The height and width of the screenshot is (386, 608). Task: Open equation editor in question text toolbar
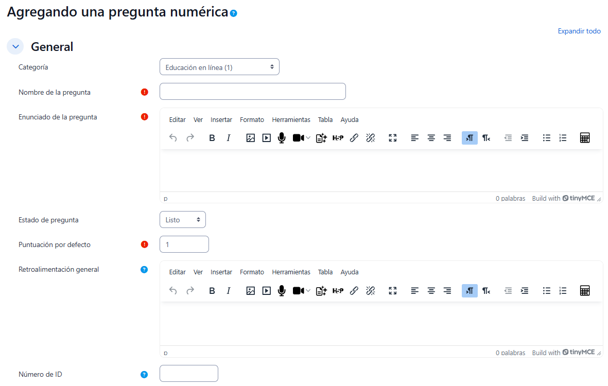584,138
